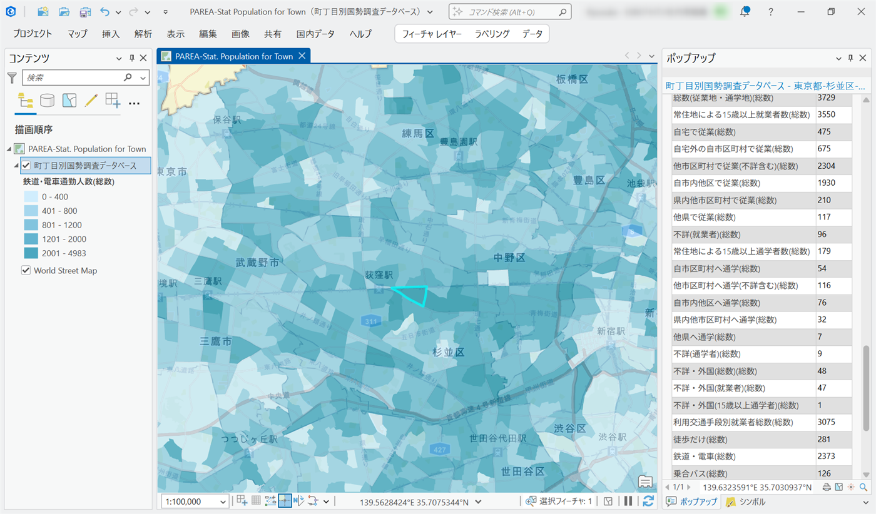Open the 解析 ribbon tab
876x514 pixels.
pos(143,34)
